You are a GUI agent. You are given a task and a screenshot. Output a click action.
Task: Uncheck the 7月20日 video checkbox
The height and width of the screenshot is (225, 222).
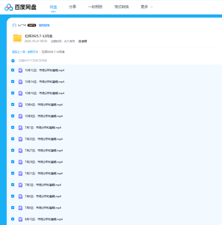click(13, 139)
